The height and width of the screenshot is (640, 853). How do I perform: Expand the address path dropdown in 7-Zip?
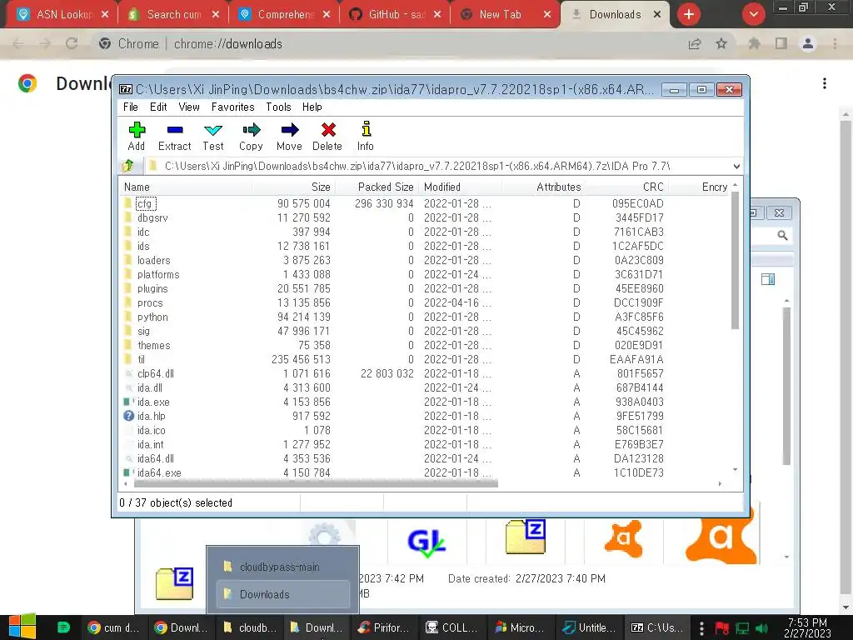(x=736, y=166)
